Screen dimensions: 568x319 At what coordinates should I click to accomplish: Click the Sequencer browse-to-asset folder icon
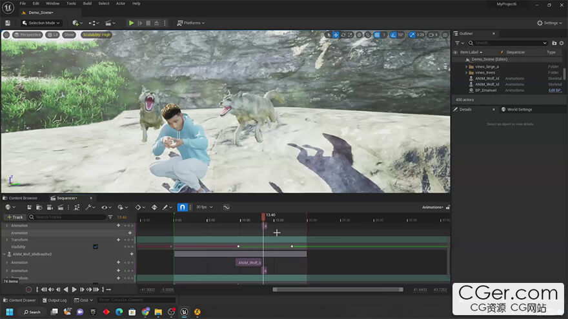pyautogui.click(x=39, y=208)
